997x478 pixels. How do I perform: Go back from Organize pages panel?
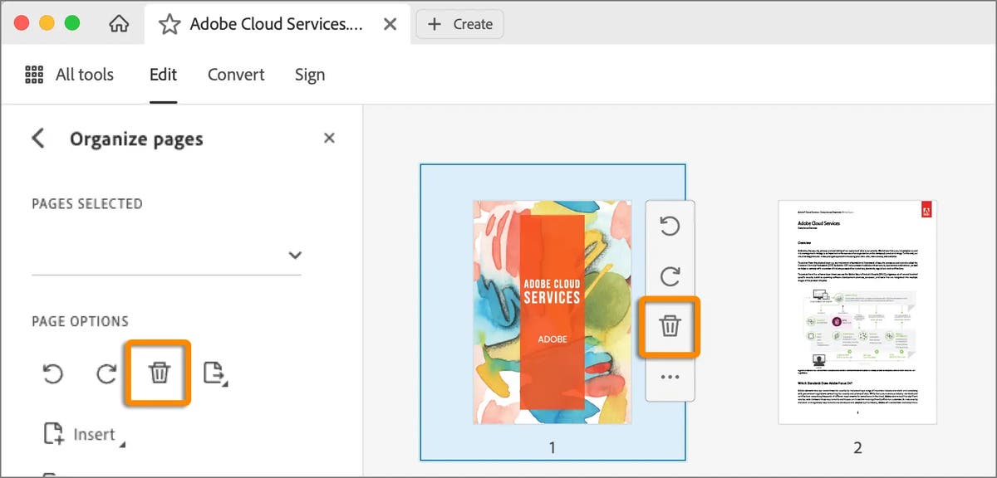(x=37, y=139)
